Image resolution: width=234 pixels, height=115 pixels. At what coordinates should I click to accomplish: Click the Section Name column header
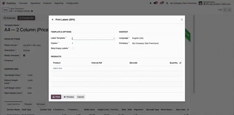13,110
